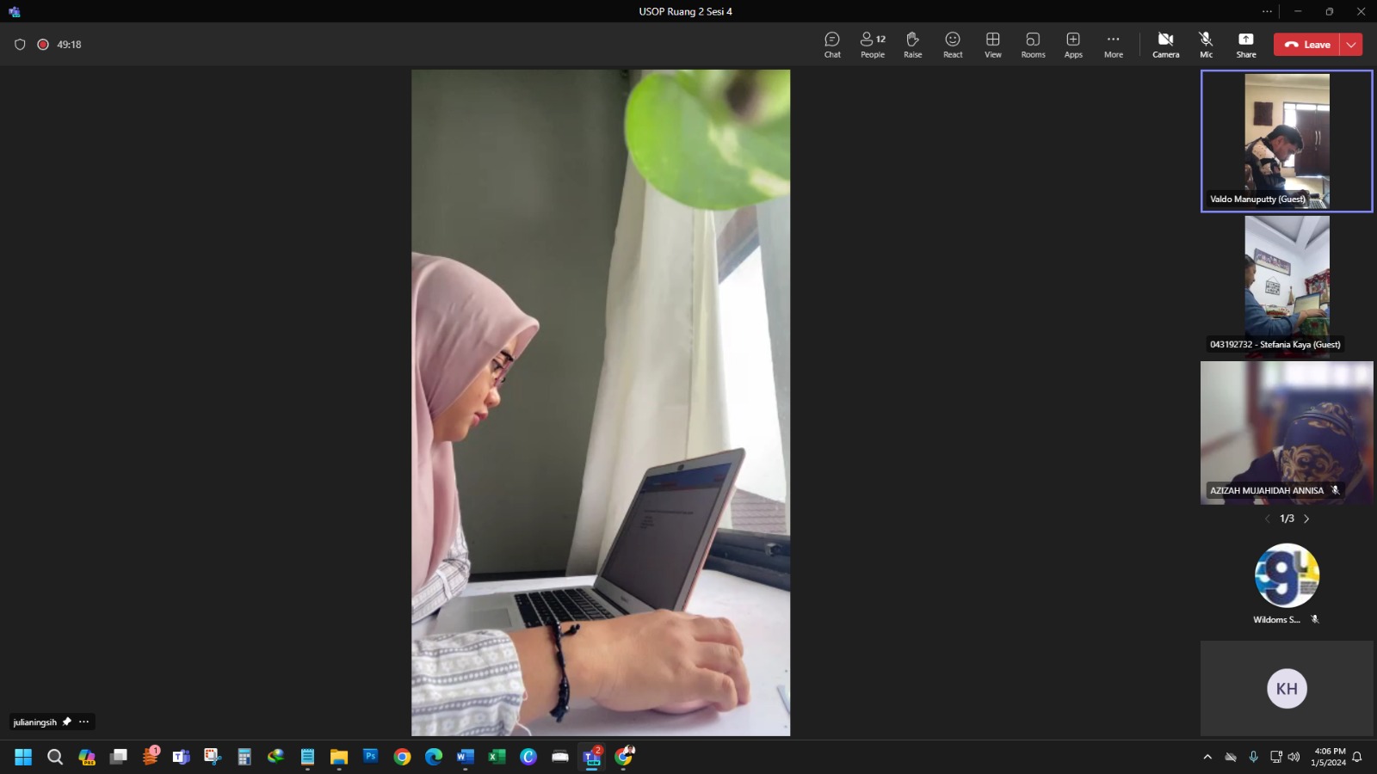The width and height of the screenshot is (1377, 774).
Task: Show the People participants list
Action: pyautogui.click(x=872, y=45)
